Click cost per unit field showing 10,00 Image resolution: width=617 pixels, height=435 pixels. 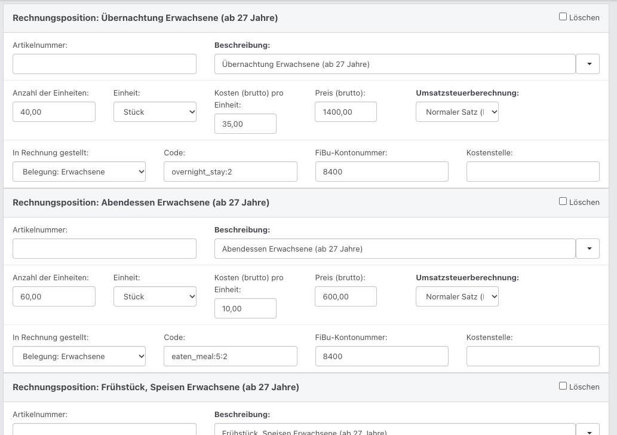point(245,308)
